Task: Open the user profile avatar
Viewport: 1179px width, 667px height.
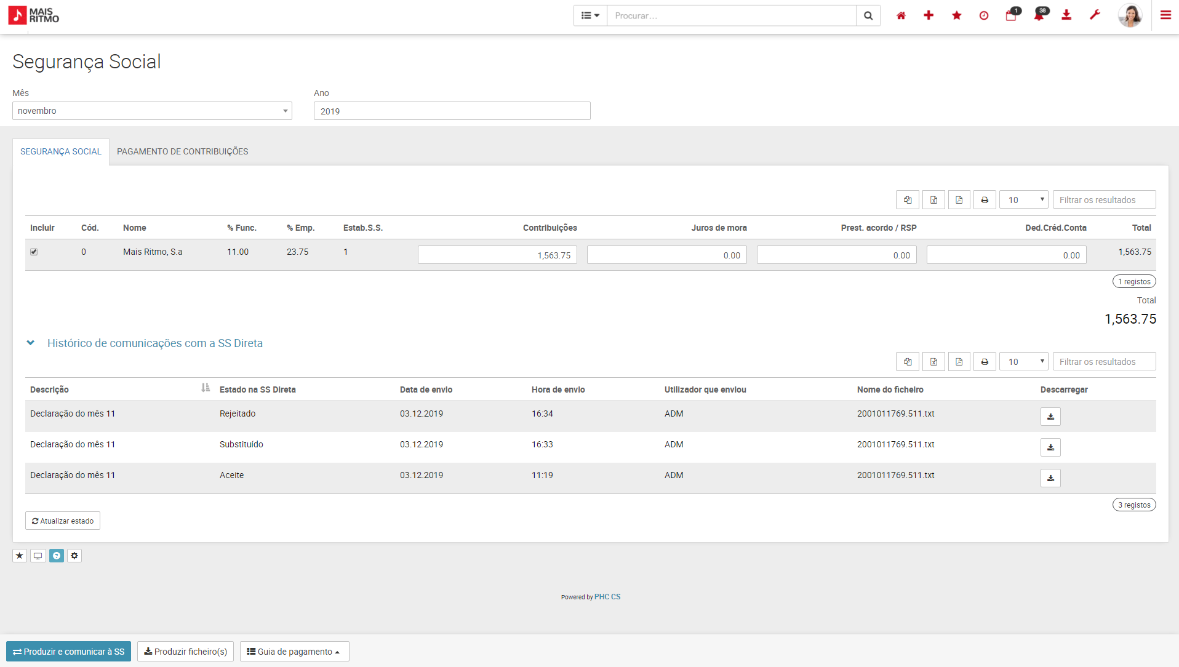Action: click(x=1130, y=15)
